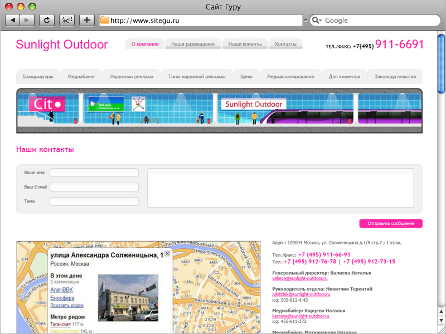Click the 2 организации text in popup
This screenshot has height=334, width=446.
[65, 282]
